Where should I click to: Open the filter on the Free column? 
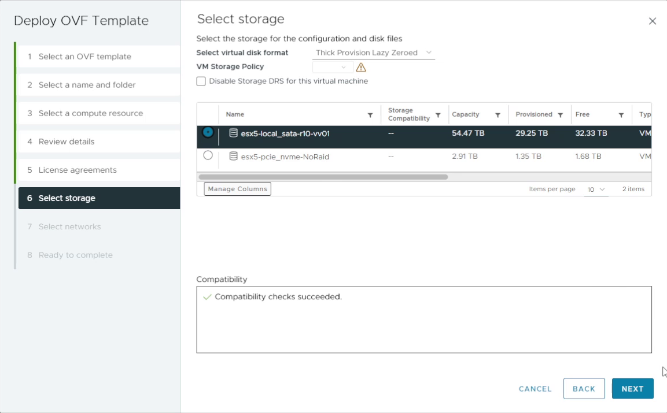click(622, 114)
